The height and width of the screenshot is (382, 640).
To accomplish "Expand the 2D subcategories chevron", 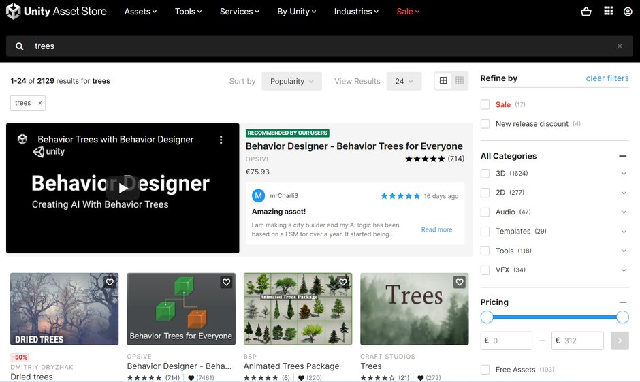I will [624, 193].
